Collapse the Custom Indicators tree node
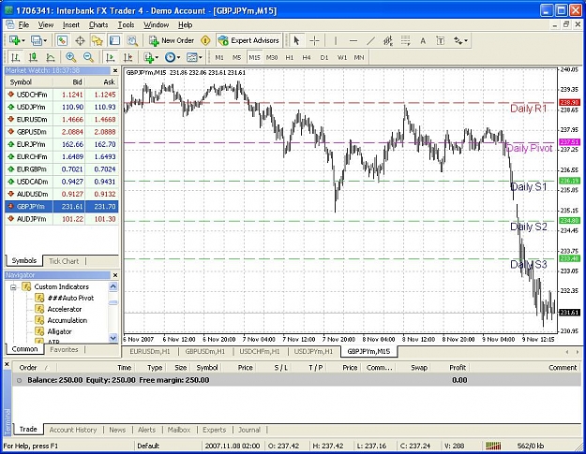 (13, 287)
